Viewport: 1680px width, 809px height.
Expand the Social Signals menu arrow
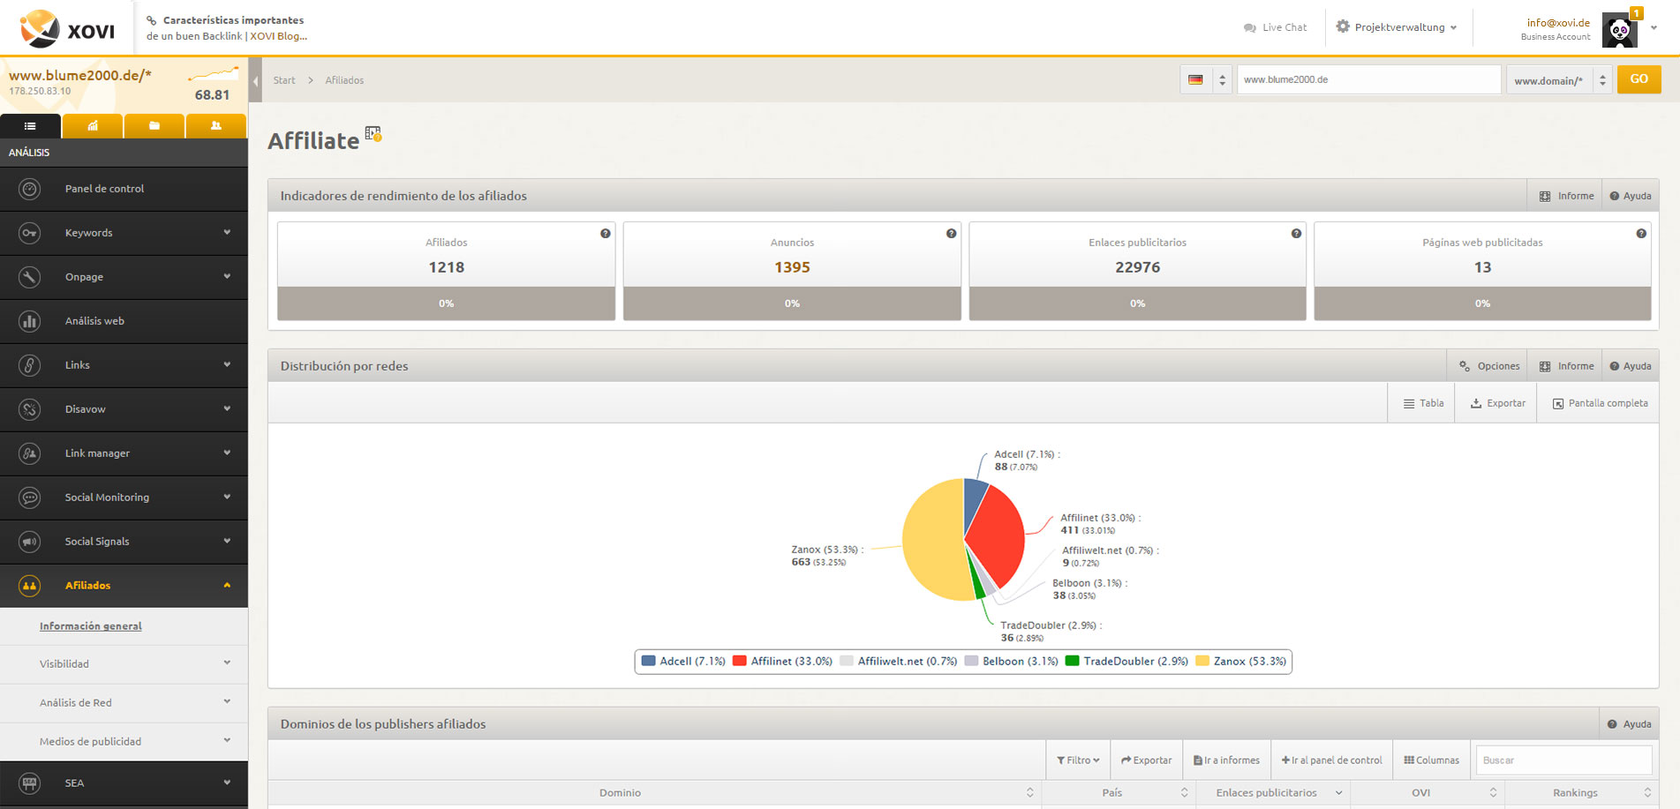(227, 542)
